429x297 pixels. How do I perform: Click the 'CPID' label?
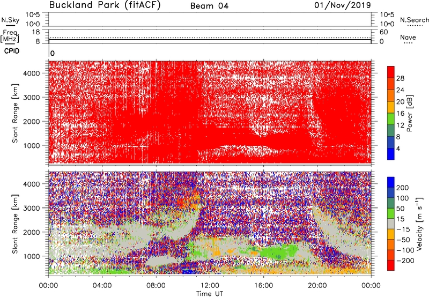point(12,51)
